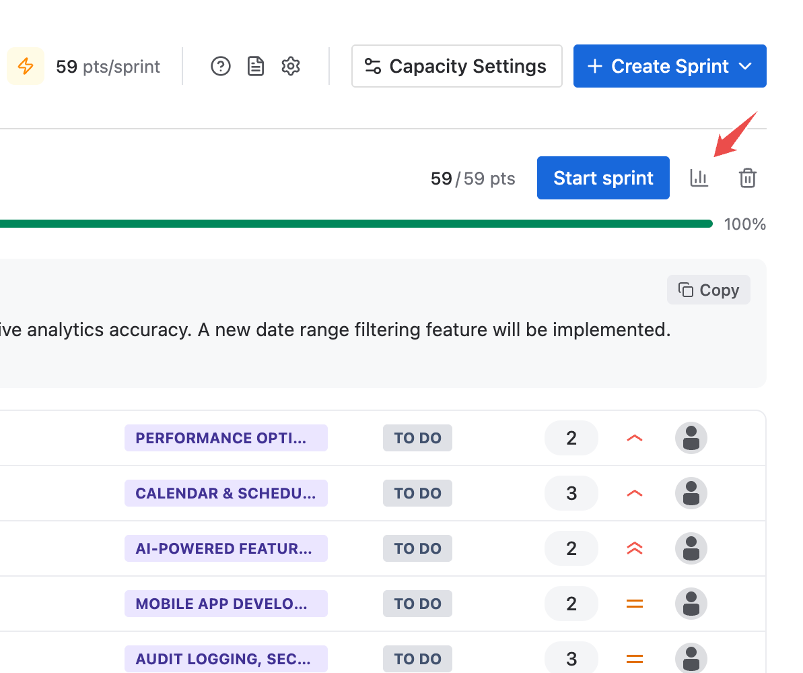Click assignee avatar in Mobile App Develo row
This screenshot has height=673, width=803.
point(691,604)
